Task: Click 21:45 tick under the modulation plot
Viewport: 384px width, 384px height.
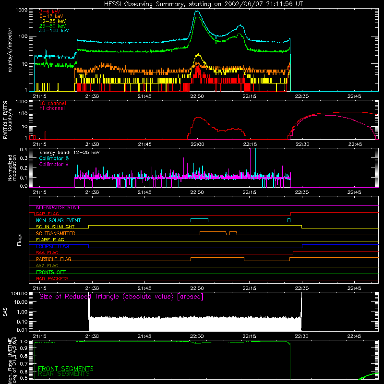Action: click(x=144, y=192)
